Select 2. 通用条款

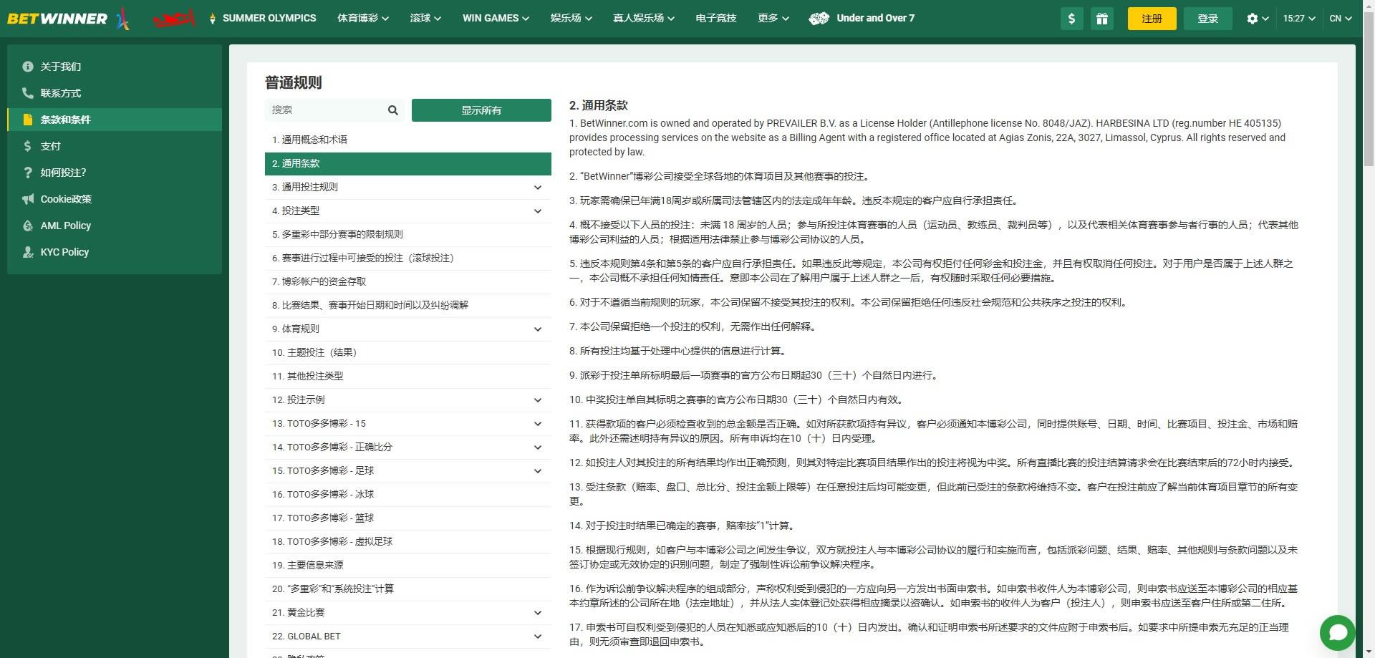point(408,163)
